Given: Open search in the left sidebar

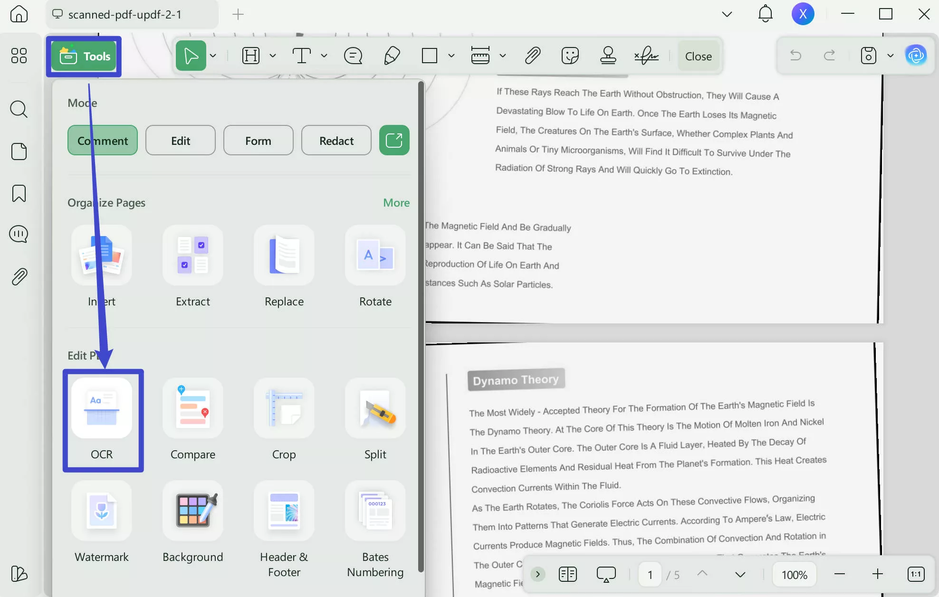Looking at the screenshot, I should tap(19, 109).
